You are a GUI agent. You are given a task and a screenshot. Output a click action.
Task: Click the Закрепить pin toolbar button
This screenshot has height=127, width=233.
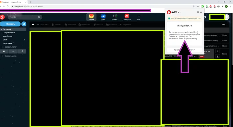[x=125, y=25]
